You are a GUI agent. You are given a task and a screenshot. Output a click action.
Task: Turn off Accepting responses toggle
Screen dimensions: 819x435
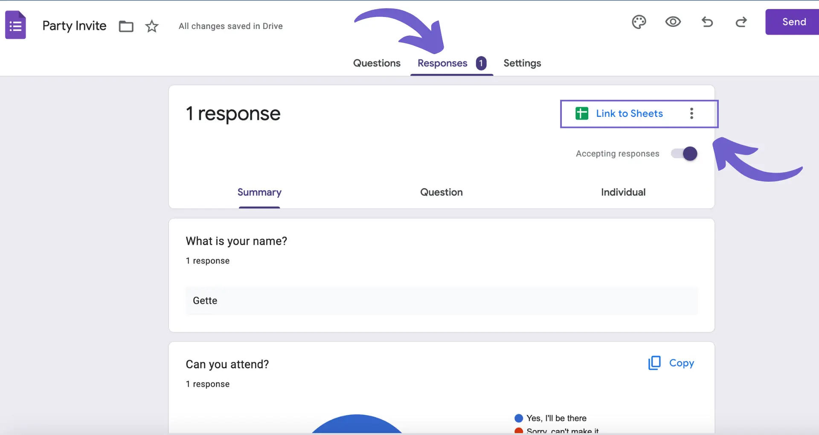coord(684,154)
